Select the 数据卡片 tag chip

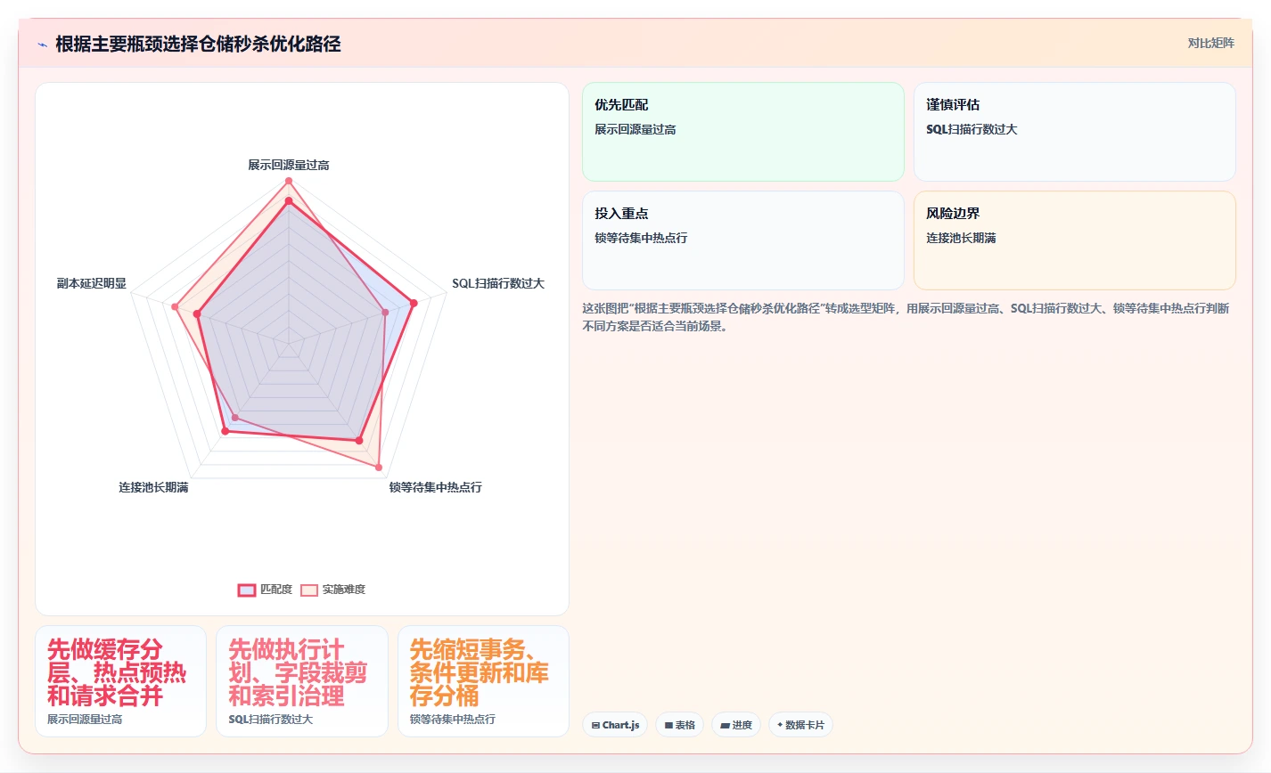click(x=800, y=725)
